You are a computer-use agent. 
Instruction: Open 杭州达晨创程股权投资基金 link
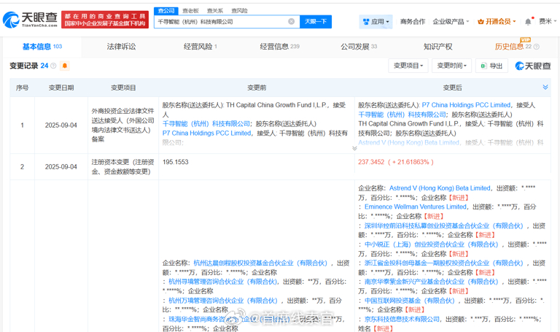260,263
